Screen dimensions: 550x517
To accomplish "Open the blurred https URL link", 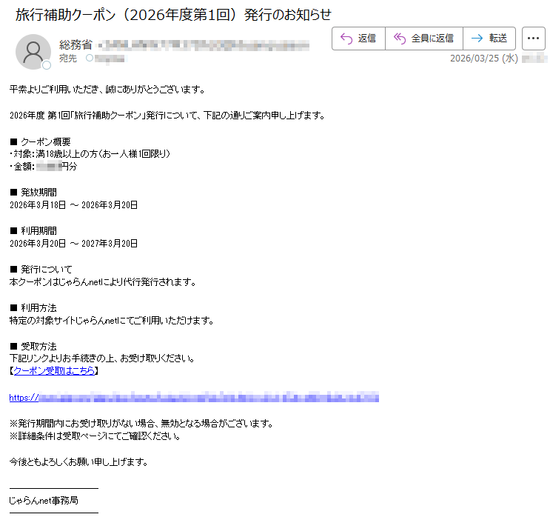I will 194,398.
